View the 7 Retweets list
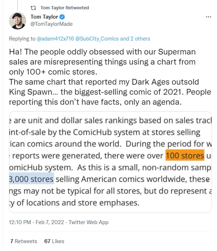Image resolution: width=217 pixels, height=251 pixels. [x=24, y=241]
